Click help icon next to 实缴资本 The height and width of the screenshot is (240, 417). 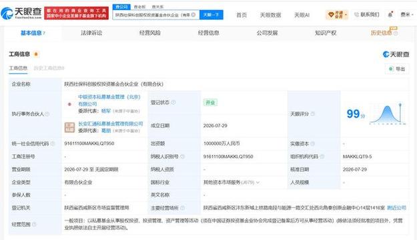click(312, 144)
